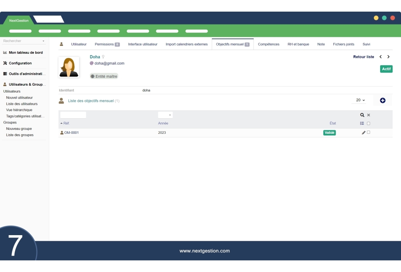Click the Actif status toggle button
Viewport: 401px width, 272px height.
(x=386, y=69)
